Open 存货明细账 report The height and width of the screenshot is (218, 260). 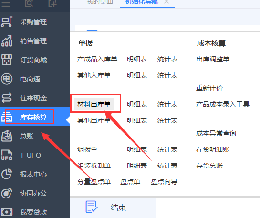(213, 149)
